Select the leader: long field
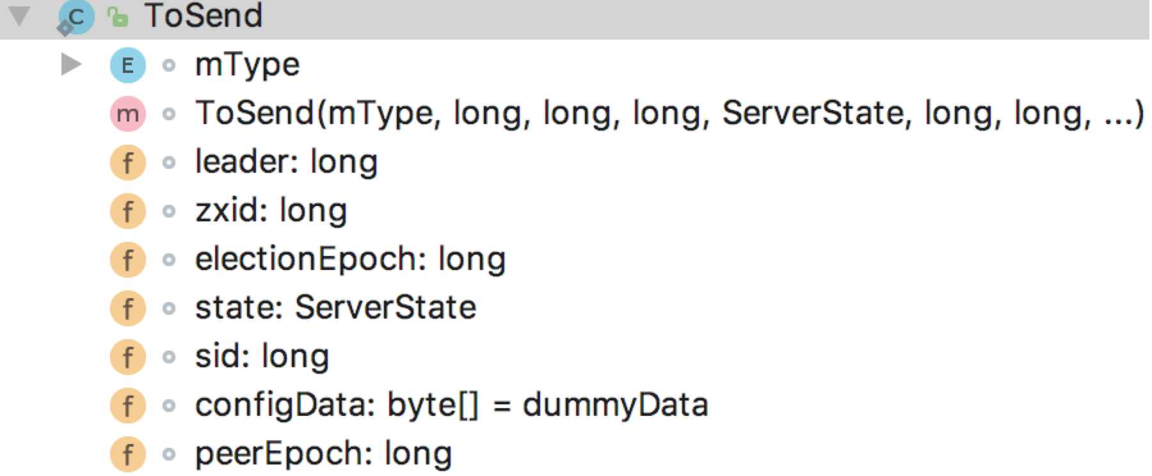 click(286, 163)
